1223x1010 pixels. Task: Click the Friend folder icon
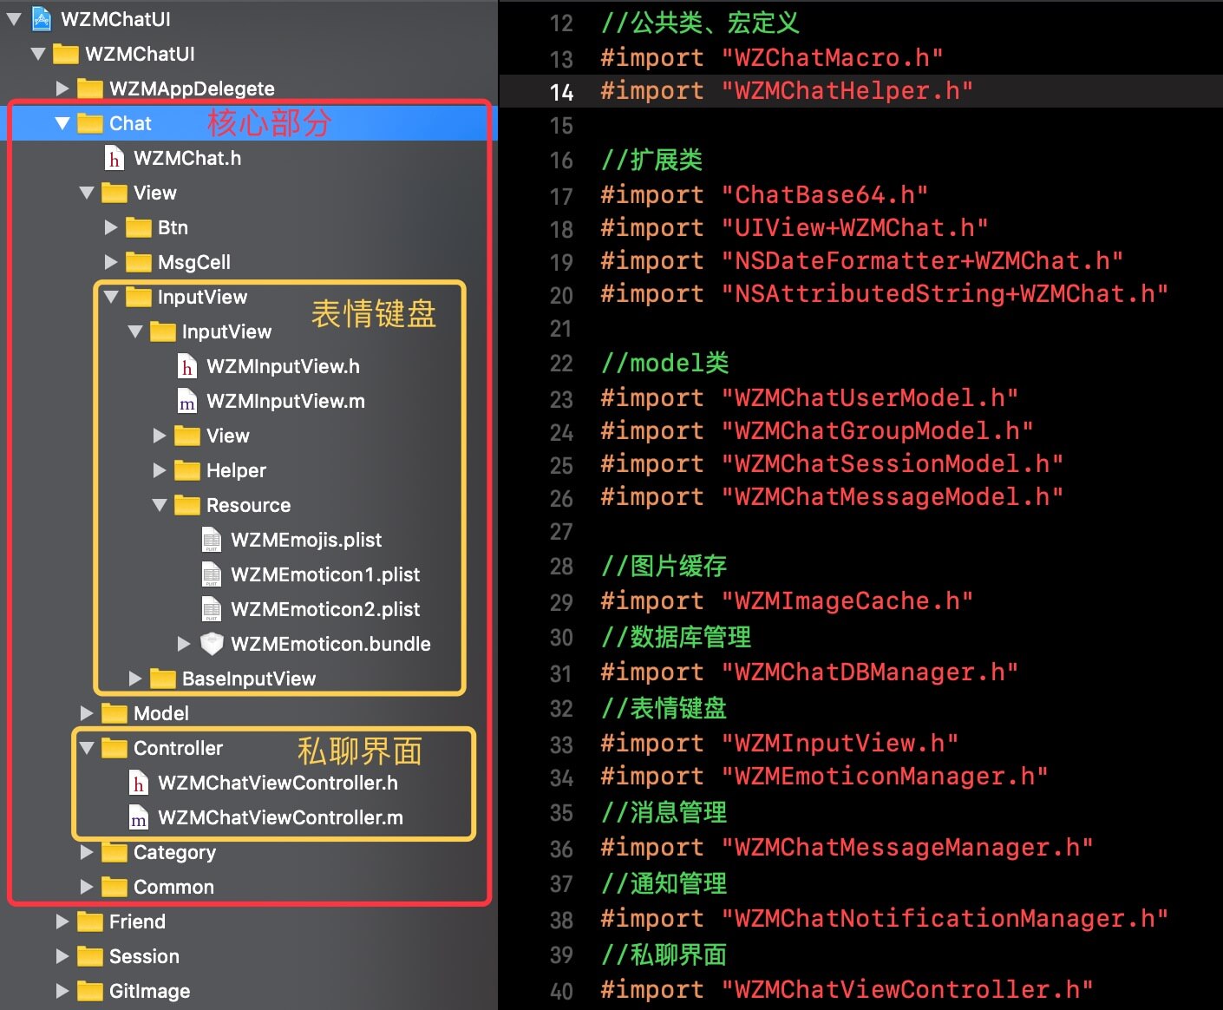click(x=90, y=921)
